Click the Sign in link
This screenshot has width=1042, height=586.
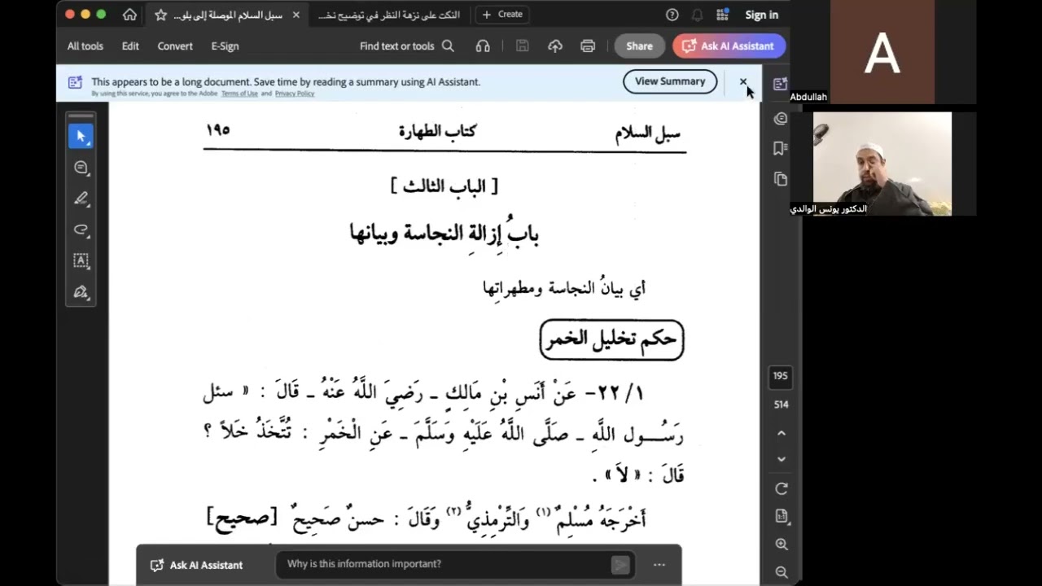click(762, 15)
